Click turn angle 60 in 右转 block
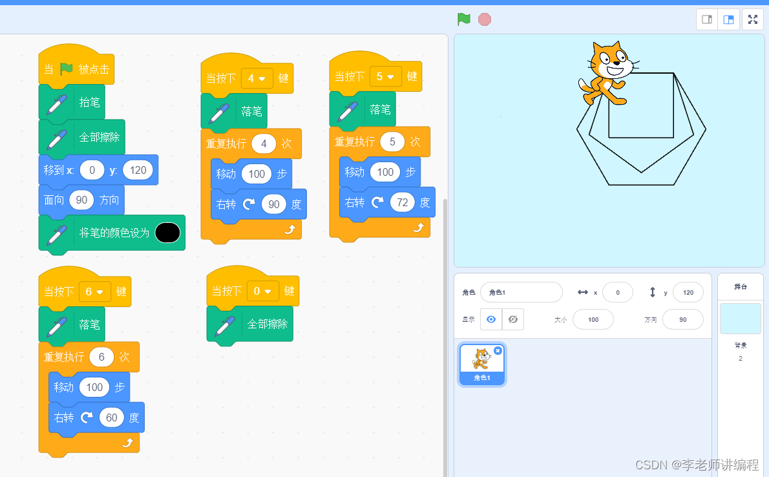 pyautogui.click(x=111, y=418)
